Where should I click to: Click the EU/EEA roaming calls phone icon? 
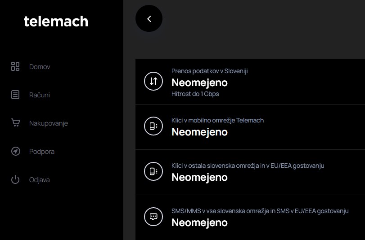point(153,171)
